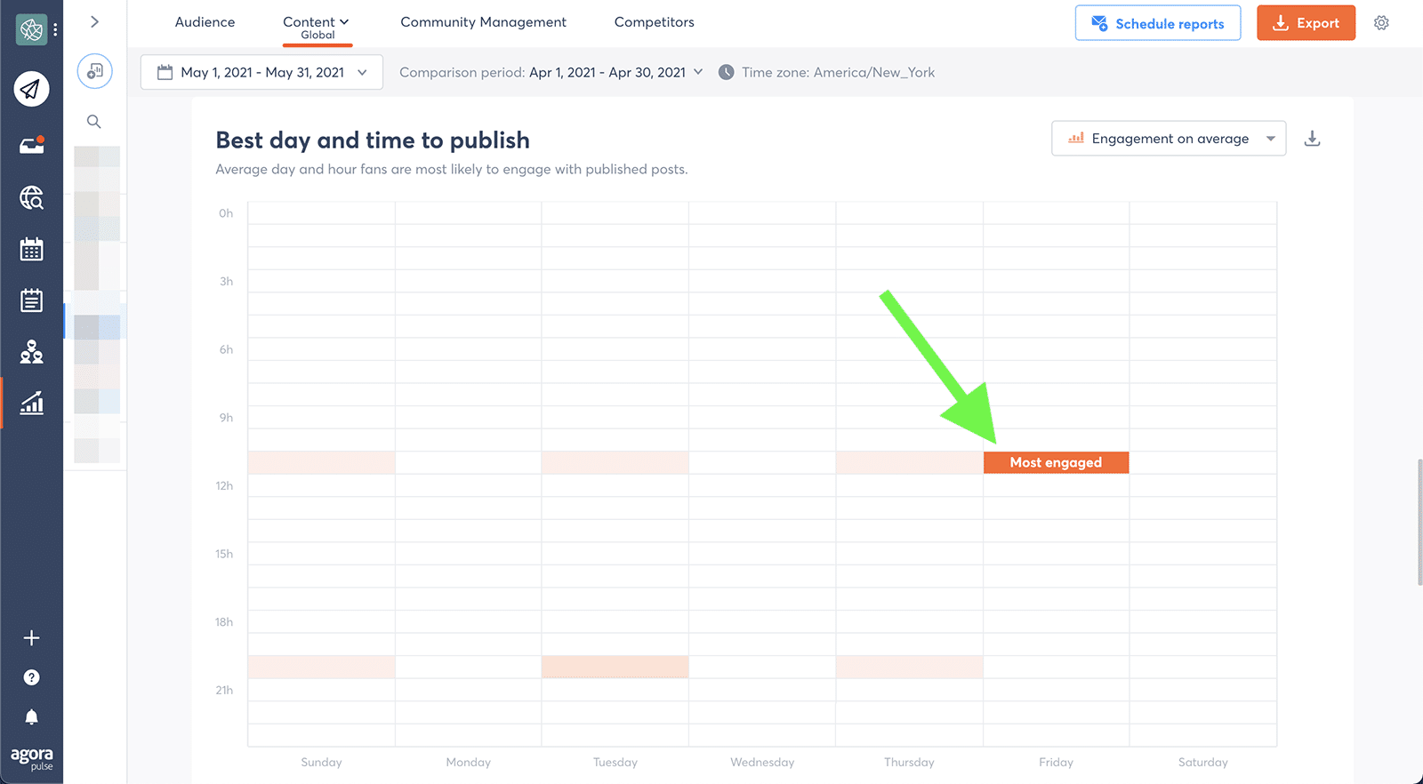This screenshot has width=1423, height=784.
Task: Click the magnifier search icon in profile panel
Action: click(x=93, y=122)
